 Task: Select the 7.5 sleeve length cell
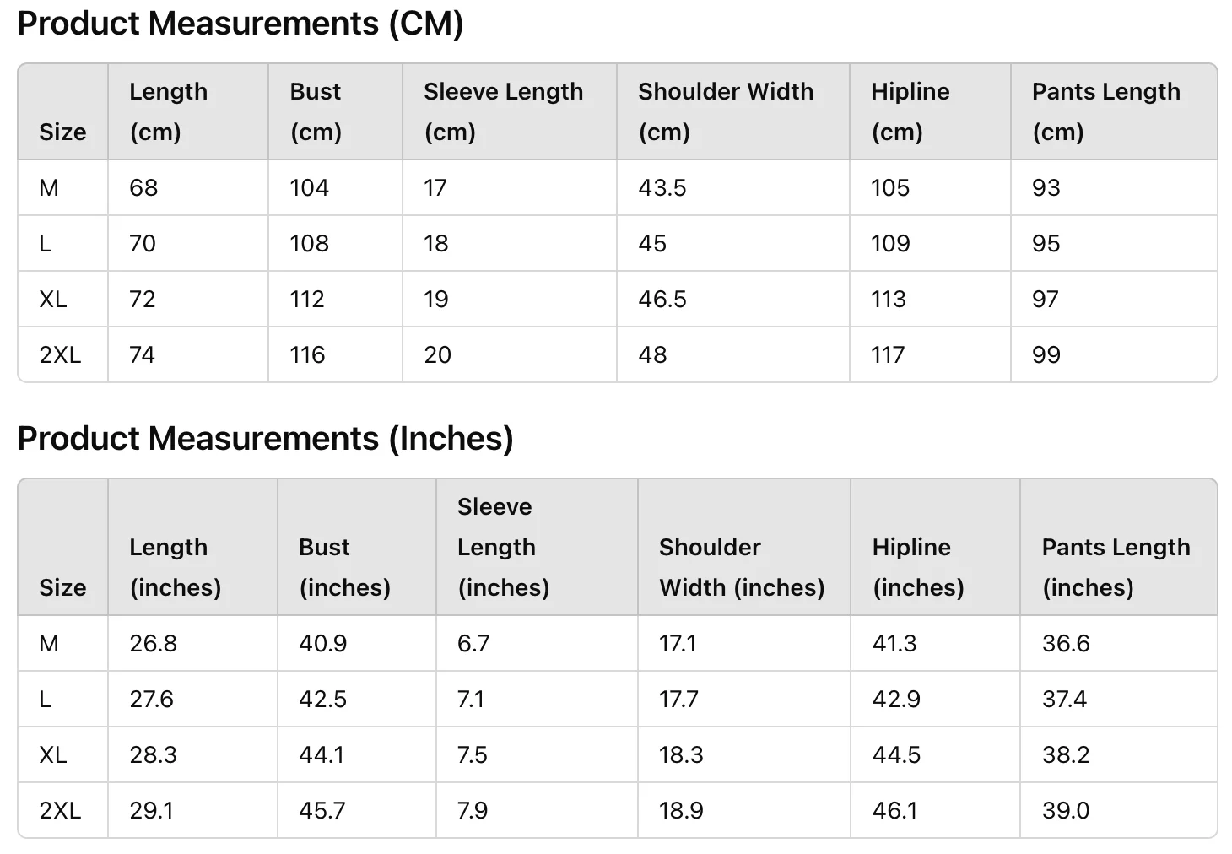click(537, 754)
